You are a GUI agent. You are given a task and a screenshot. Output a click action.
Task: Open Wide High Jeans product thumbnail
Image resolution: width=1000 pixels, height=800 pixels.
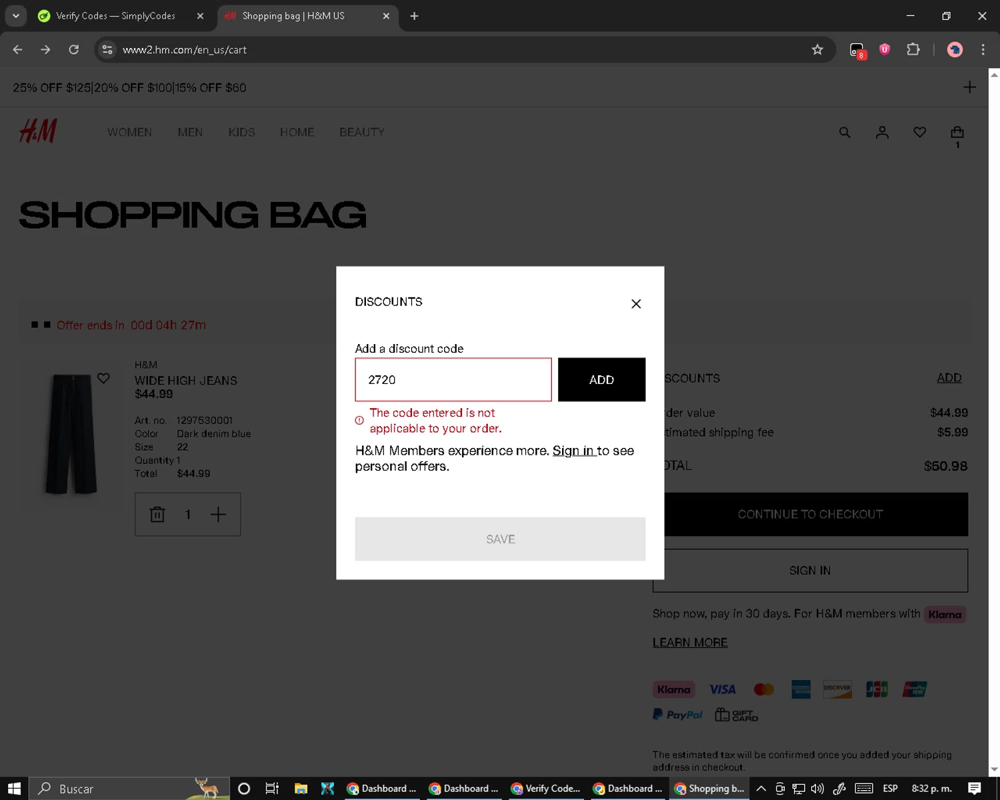[x=71, y=433]
